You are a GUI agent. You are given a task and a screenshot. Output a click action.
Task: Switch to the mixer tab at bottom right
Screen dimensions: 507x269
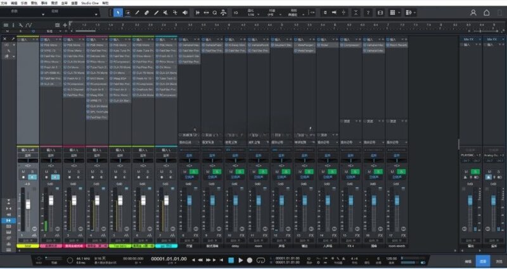tap(483, 261)
